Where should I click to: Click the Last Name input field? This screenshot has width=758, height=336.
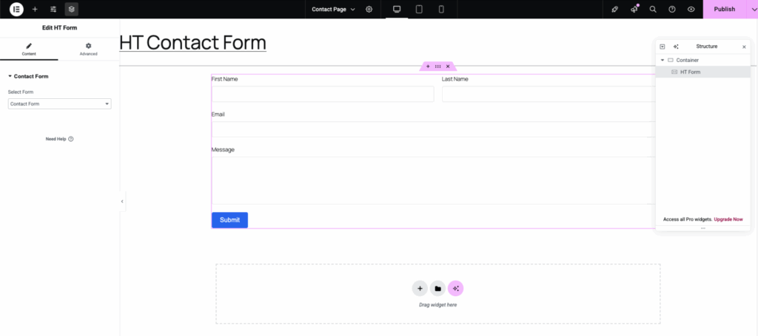pos(549,94)
